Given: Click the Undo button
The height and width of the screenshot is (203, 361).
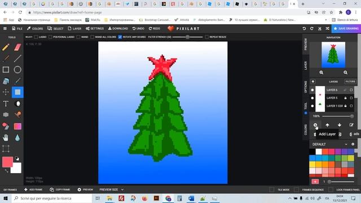Looking at the screenshot, I should [138, 29].
